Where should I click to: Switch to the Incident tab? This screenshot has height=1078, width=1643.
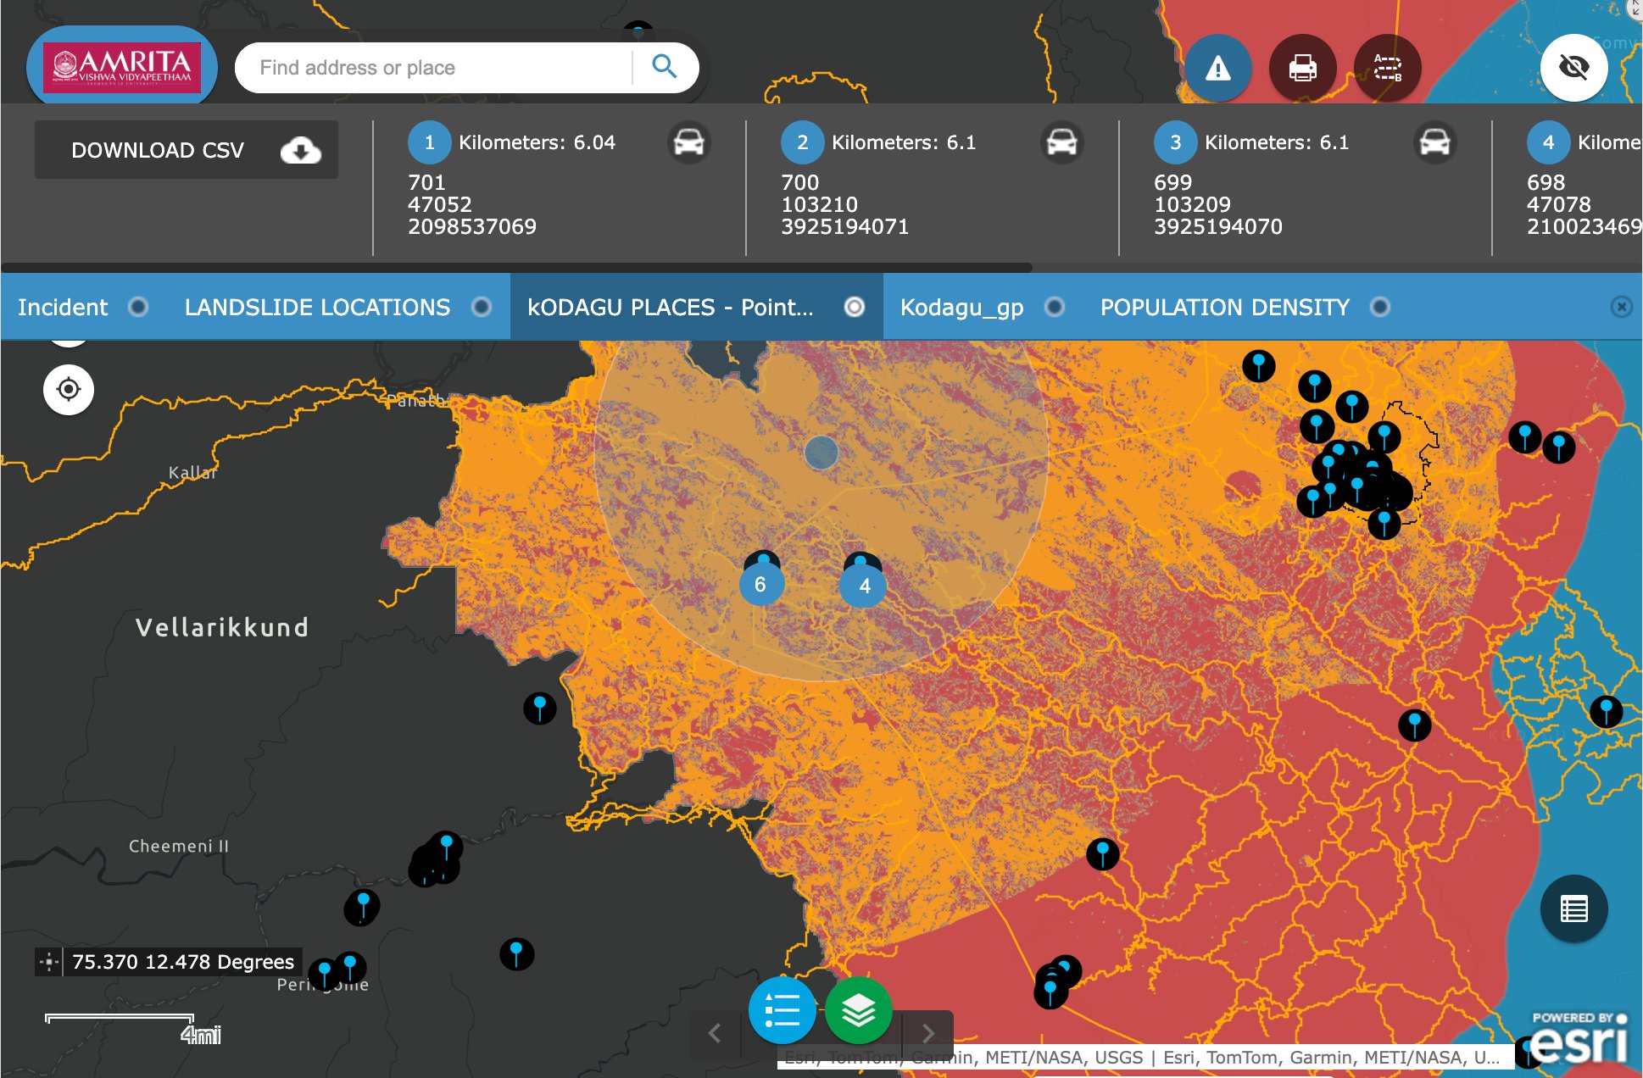(x=84, y=307)
